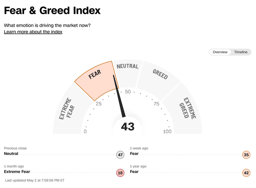
Task: Click the 1 month ago 18 badge
Action: [x=120, y=173]
